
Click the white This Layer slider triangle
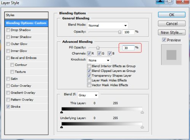point(142,112)
